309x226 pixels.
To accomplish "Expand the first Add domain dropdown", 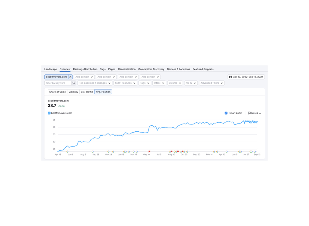I will (x=84, y=77).
